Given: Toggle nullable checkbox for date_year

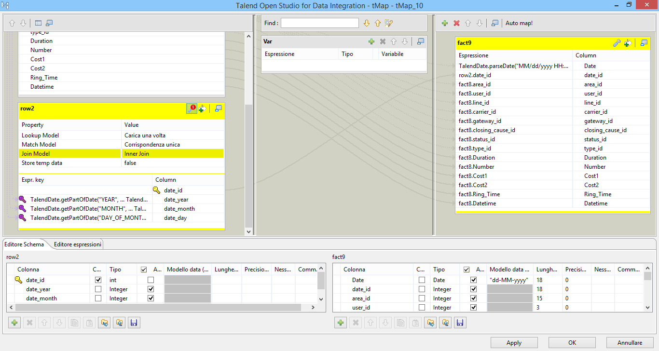Looking at the screenshot, I should [x=151, y=289].
